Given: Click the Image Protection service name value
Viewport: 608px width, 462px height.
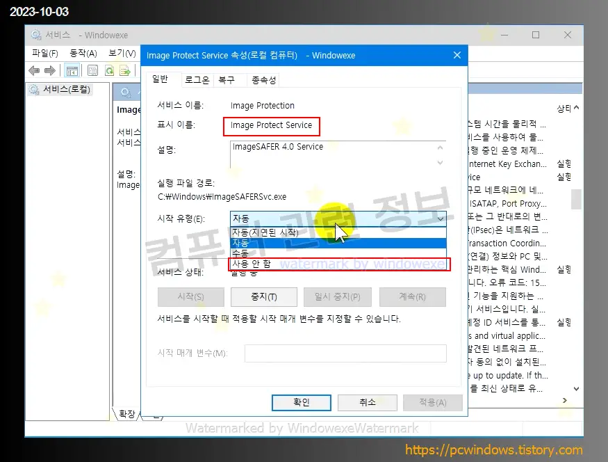Looking at the screenshot, I should point(263,106).
